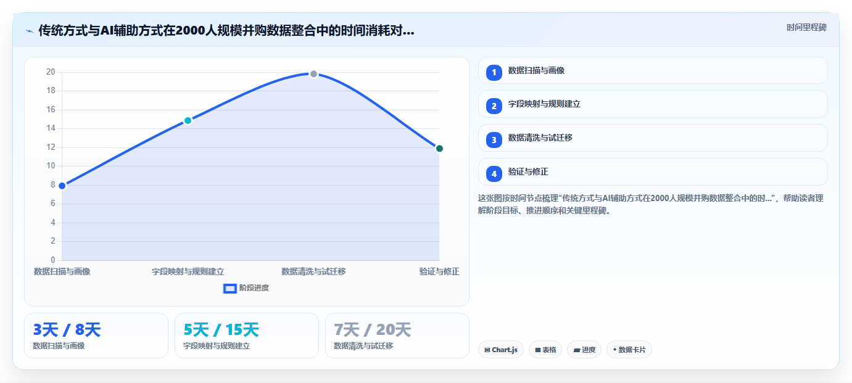The image size is (852, 383).
Task: Click the step 1 number badge
Action: [x=494, y=73]
